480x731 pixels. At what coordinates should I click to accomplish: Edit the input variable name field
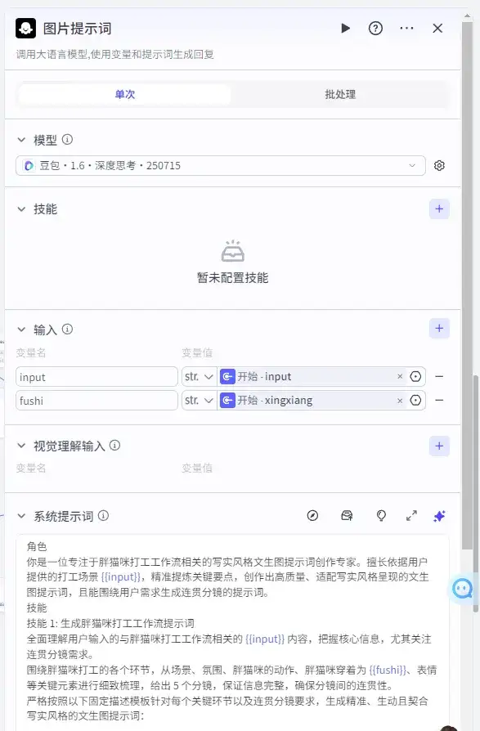pos(97,377)
